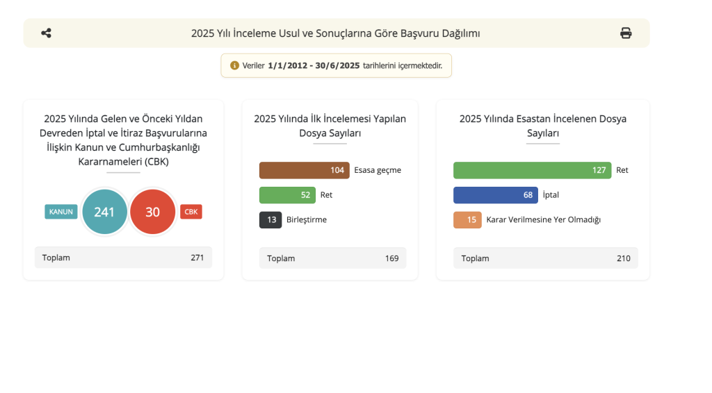Click the green Ret bar showing 127

coord(532,170)
